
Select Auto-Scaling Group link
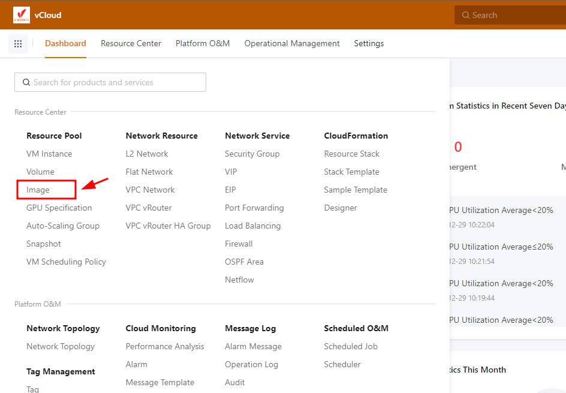pyautogui.click(x=63, y=226)
